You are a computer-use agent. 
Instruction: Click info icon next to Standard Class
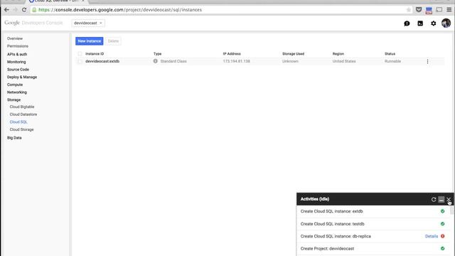pyautogui.click(x=156, y=61)
